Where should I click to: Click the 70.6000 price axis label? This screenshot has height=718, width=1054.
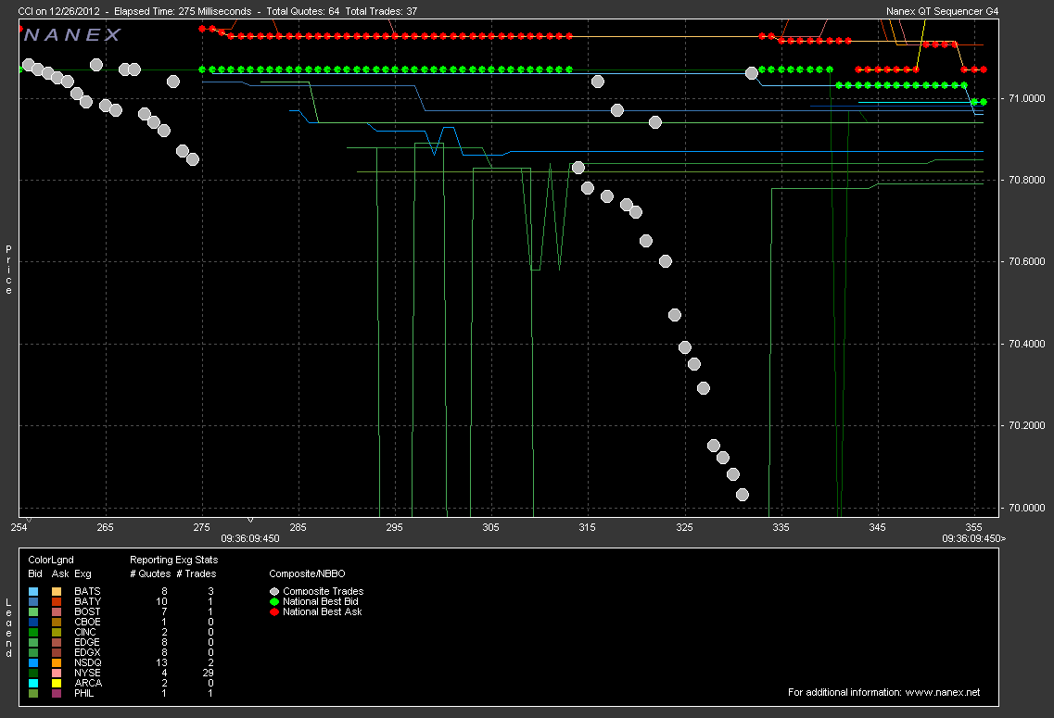click(x=1027, y=262)
